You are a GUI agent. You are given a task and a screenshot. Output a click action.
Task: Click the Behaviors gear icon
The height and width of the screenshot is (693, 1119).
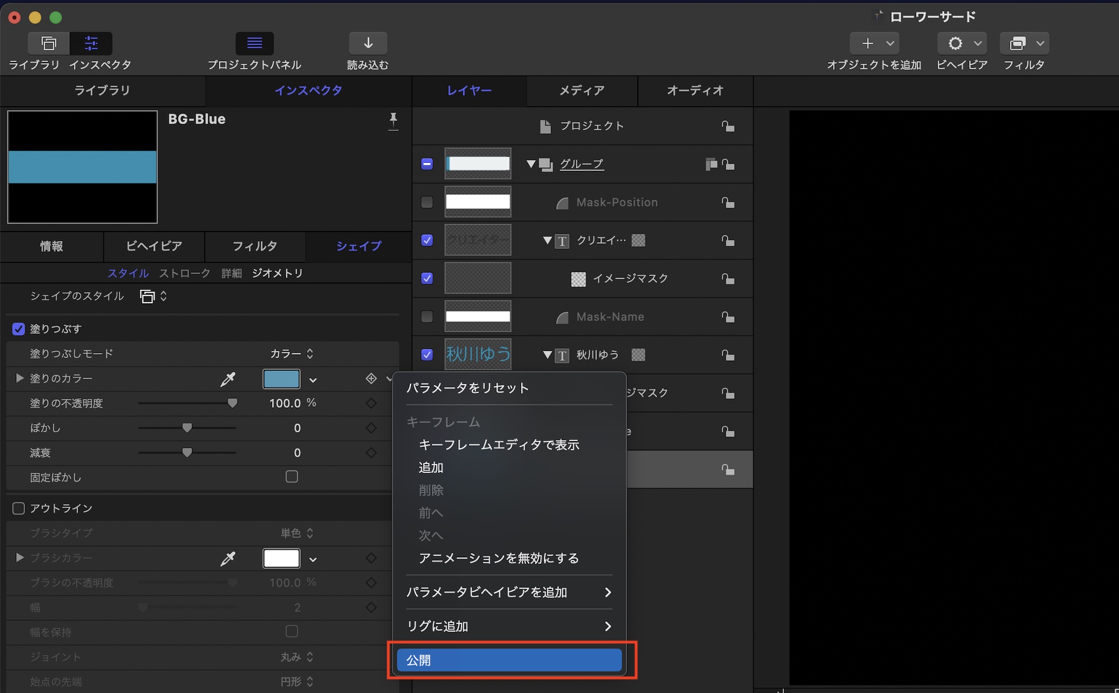click(x=956, y=44)
